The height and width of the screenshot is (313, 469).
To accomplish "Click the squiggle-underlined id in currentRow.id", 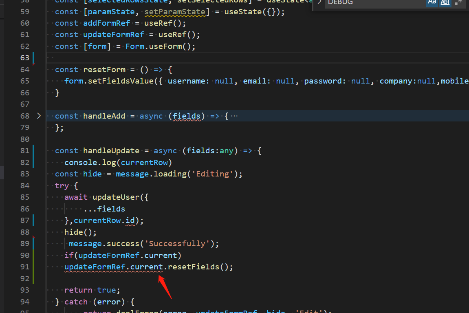I will [130, 220].
